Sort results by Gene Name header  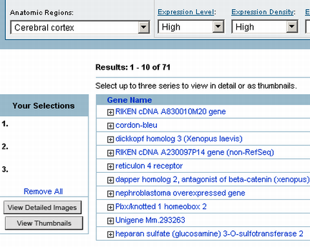point(129,100)
